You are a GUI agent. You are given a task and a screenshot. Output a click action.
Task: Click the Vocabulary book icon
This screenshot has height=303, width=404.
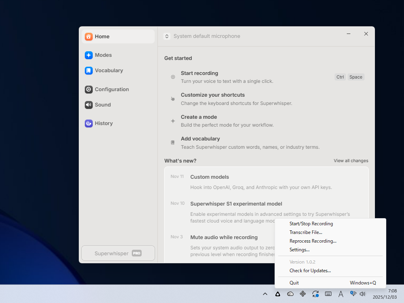coord(89,71)
